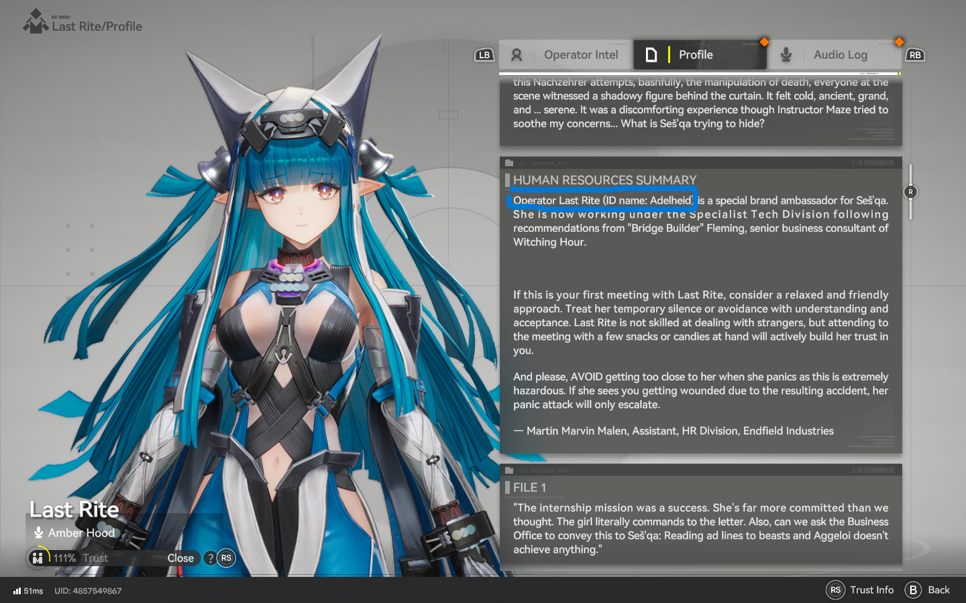Click the Trust Info button
Viewport: 966px width, 603px height.
860,590
